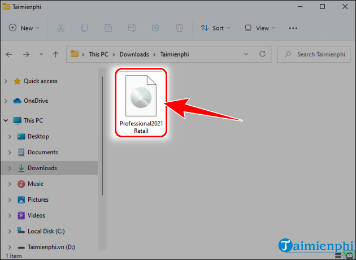Click the folder icon in address bar

75,54
